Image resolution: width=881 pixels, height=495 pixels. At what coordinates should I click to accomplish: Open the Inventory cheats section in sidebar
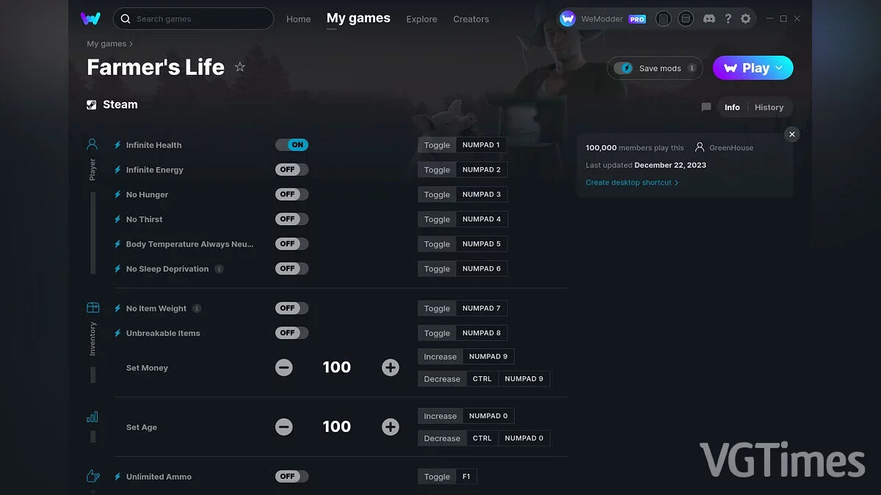(92, 307)
